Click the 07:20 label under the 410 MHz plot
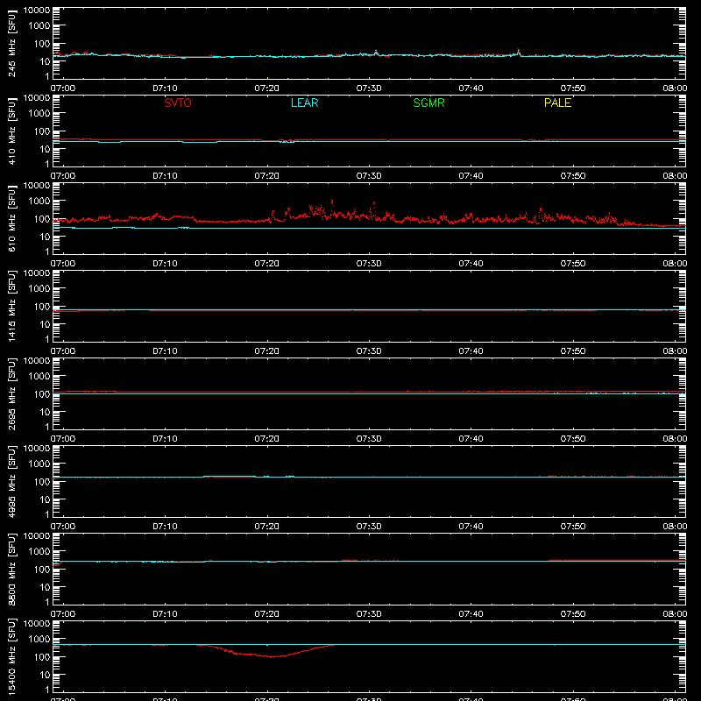701x701 pixels. pos(267,176)
